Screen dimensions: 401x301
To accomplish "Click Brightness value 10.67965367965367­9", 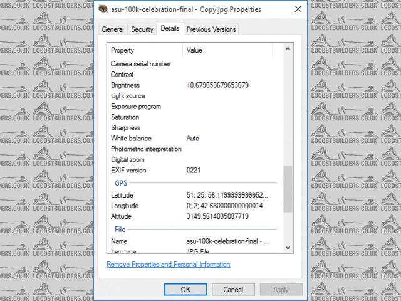I will [217, 85].
